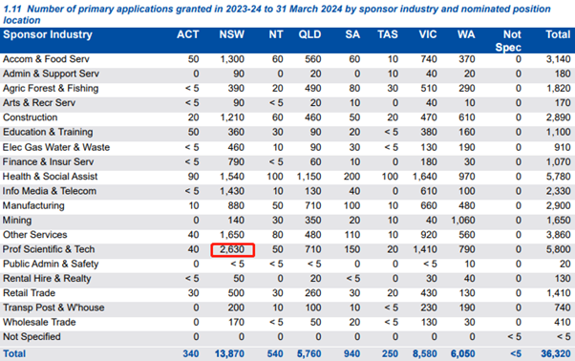Click the total 2,900 in Manufacturing row
The width and height of the screenshot is (575, 361).
tap(558, 206)
